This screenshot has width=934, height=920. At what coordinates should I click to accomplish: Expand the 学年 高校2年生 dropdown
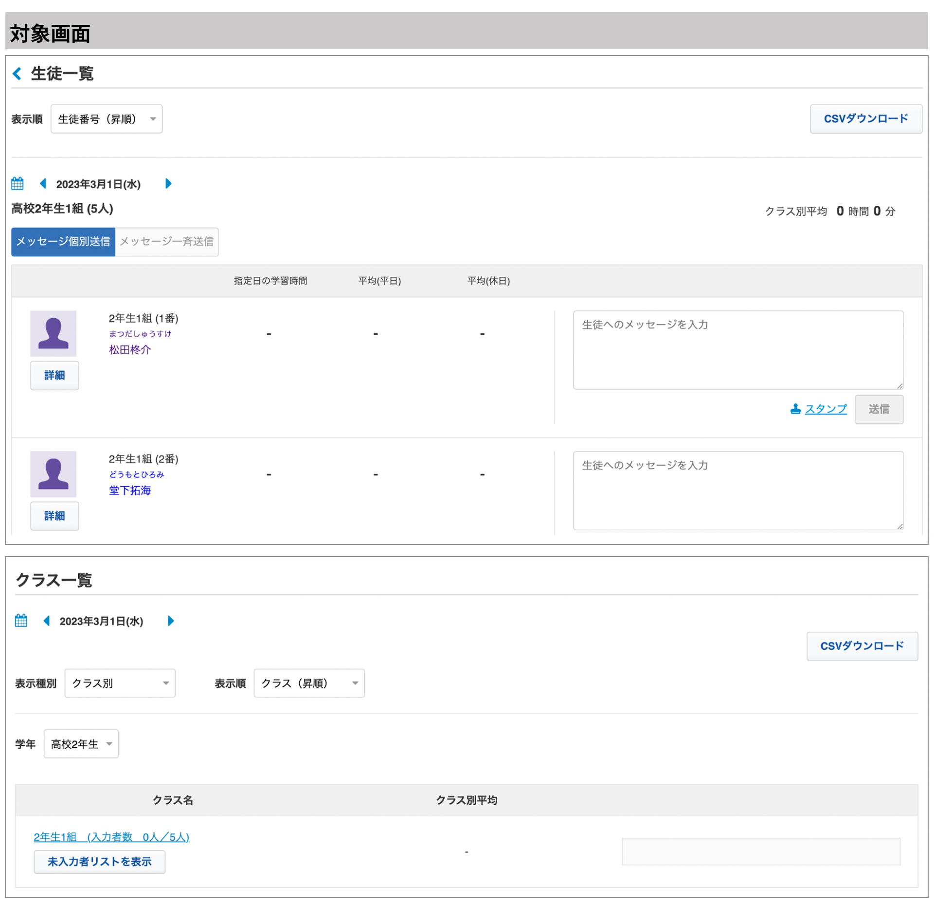pos(81,744)
